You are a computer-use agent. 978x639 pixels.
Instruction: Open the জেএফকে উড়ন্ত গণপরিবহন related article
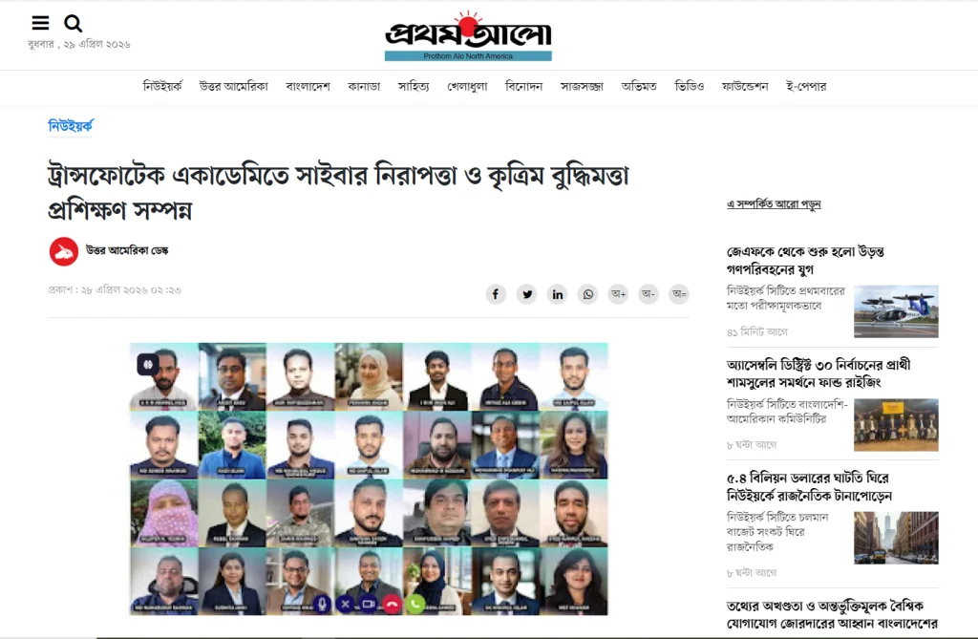coord(805,260)
